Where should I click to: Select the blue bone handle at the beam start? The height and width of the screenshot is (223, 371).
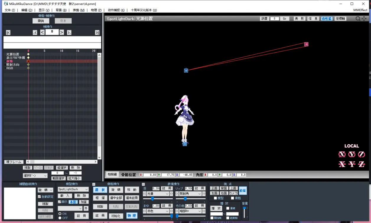(x=186, y=70)
